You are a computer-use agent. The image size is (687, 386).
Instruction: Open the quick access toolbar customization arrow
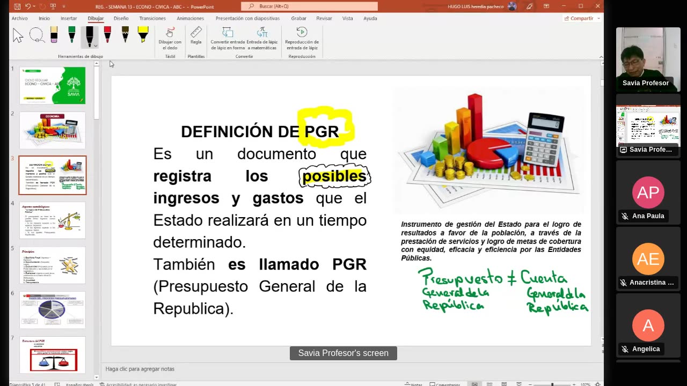click(64, 6)
